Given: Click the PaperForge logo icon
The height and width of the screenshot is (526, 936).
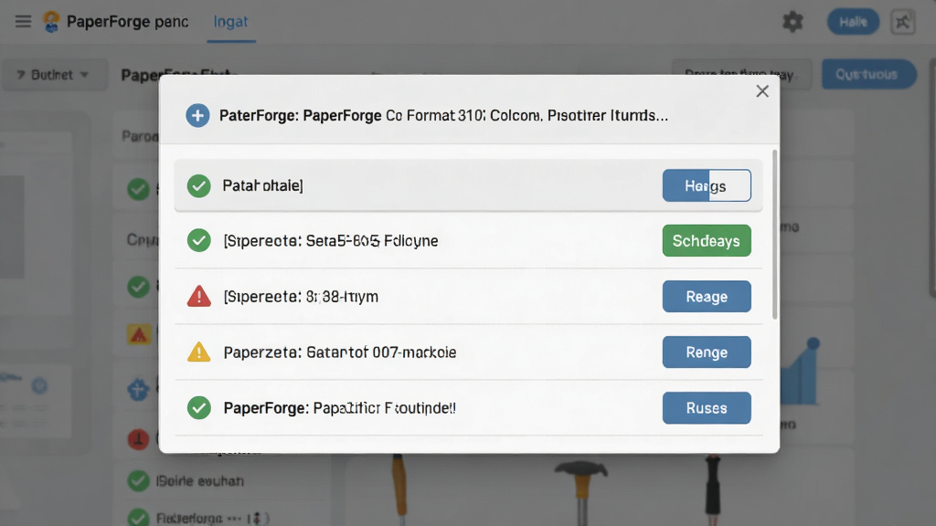Looking at the screenshot, I should point(51,22).
